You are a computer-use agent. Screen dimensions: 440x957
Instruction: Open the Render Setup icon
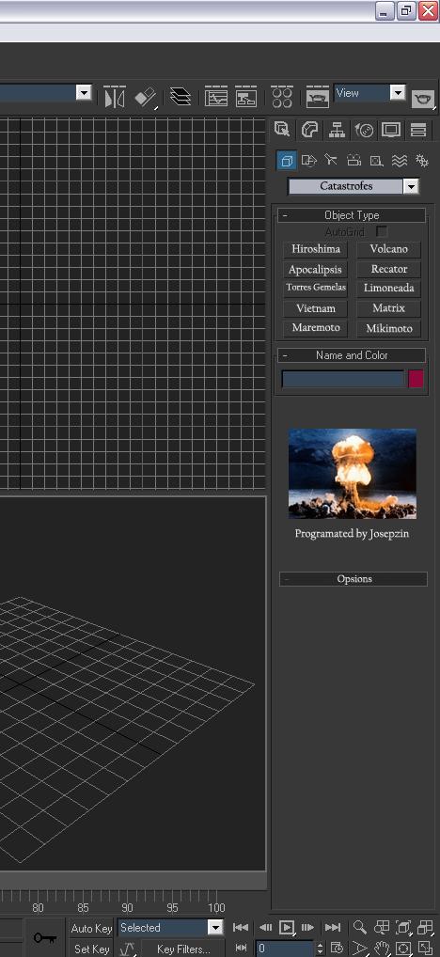[x=318, y=97]
